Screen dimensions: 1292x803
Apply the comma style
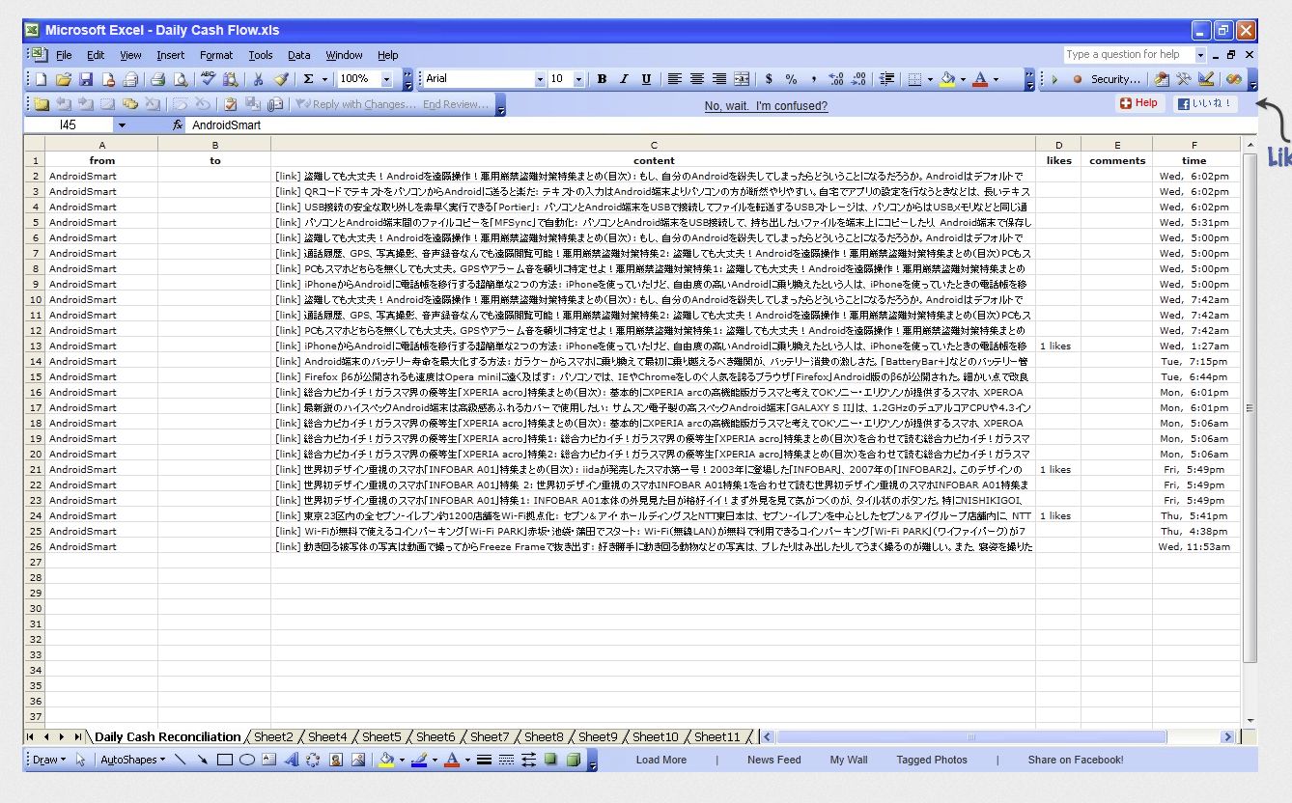[x=813, y=79]
